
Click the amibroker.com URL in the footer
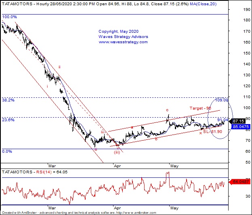(136, 213)
